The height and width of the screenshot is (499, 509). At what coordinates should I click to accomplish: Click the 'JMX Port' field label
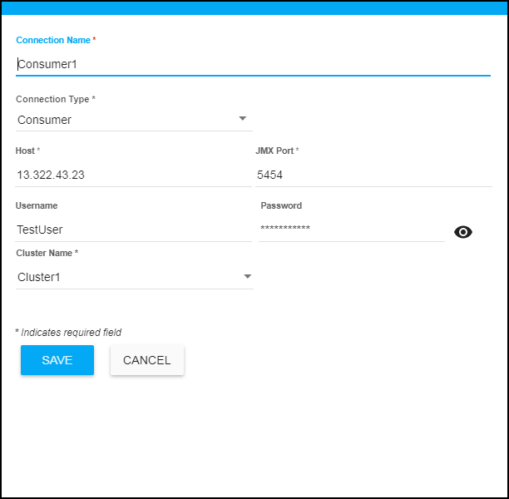(x=274, y=151)
